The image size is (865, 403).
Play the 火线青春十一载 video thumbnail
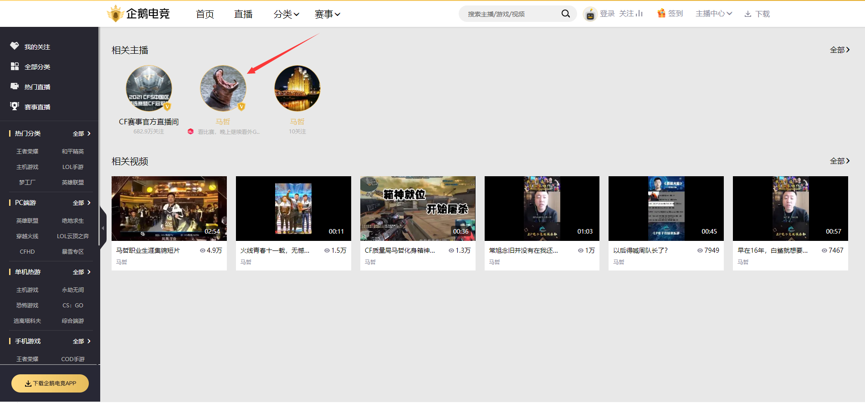pos(293,209)
